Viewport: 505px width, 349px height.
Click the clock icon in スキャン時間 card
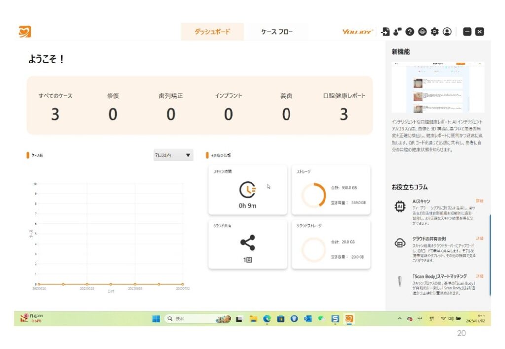tap(248, 190)
